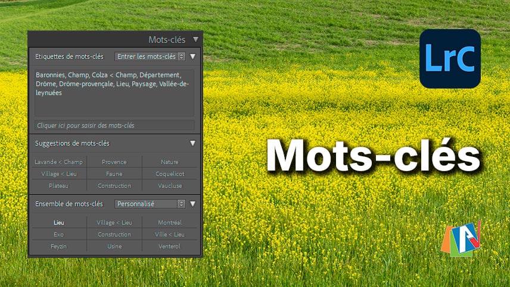Apply Village < Lieu from Ensemble set
Viewport: 510px width, 287px height.
point(114,222)
